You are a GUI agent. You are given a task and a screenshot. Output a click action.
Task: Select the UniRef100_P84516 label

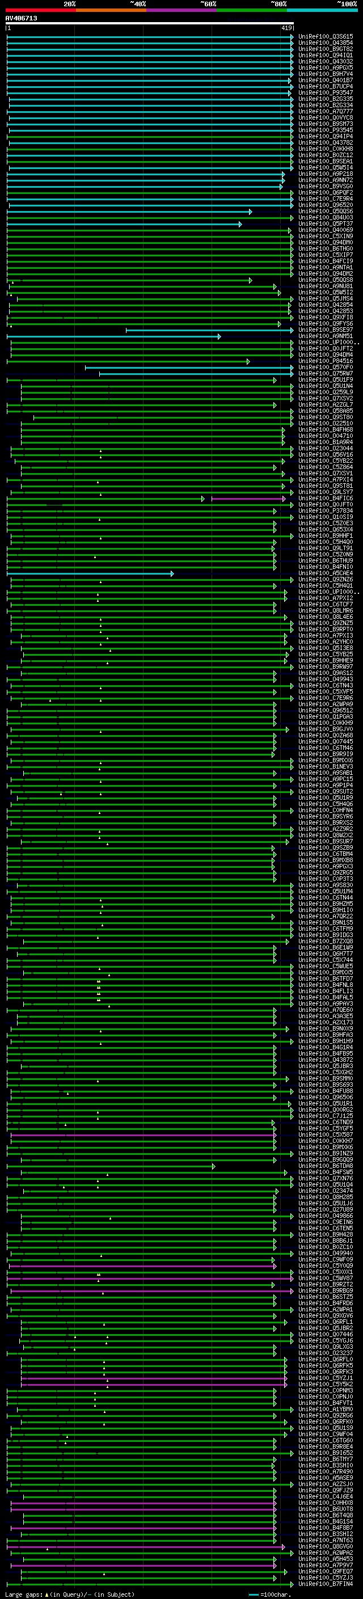click(x=326, y=361)
